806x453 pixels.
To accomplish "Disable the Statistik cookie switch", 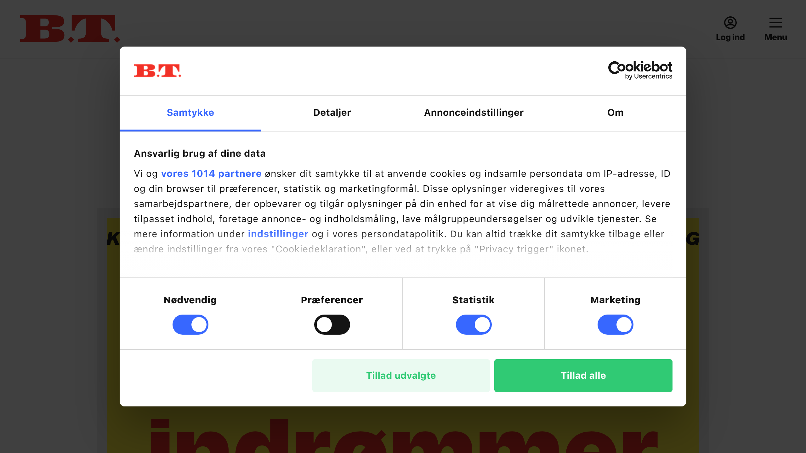I will coord(474,325).
